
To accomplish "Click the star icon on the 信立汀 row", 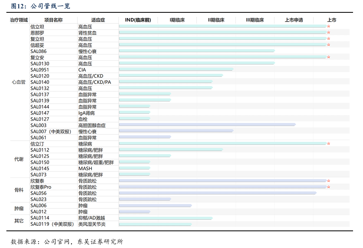I will click(329, 144).
